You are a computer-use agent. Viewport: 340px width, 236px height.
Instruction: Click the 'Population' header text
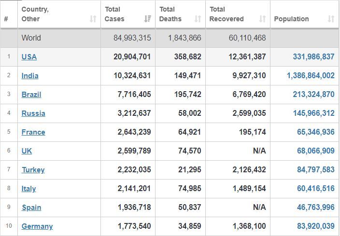(x=291, y=19)
